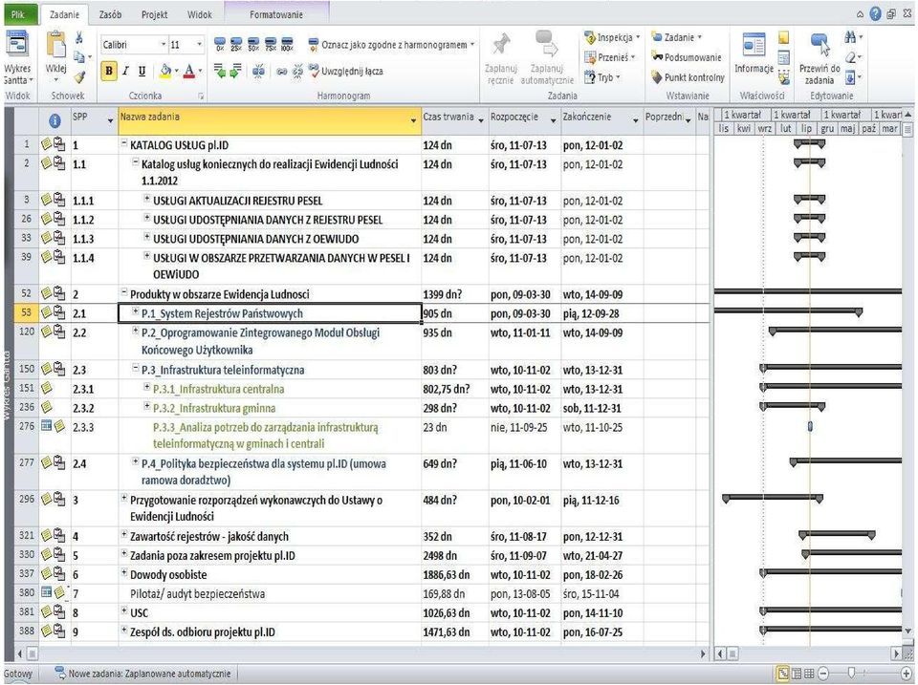This screenshot has width=918, height=685.
Task: Outdent task with the left green arrow
Action: click(220, 72)
